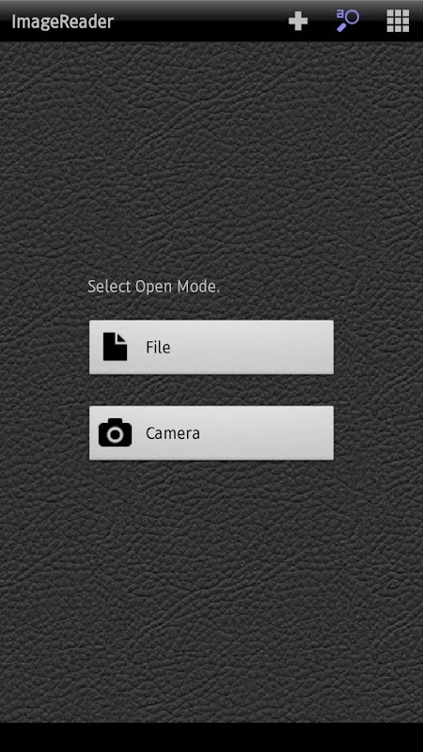Click the ImageReader app title
This screenshot has height=752, width=423.
click(x=62, y=22)
